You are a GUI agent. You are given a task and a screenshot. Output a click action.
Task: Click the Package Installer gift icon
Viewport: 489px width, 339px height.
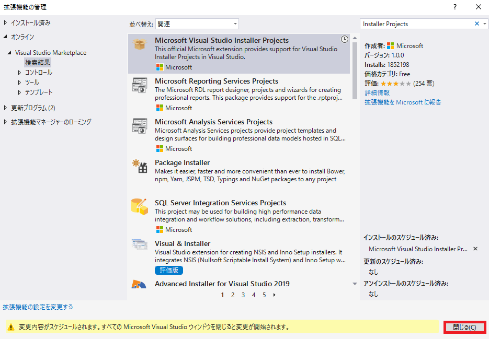click(x=140, y=166)
